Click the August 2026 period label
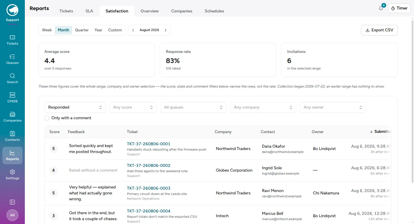Screen dimensions: 414x224 point(149,30)
